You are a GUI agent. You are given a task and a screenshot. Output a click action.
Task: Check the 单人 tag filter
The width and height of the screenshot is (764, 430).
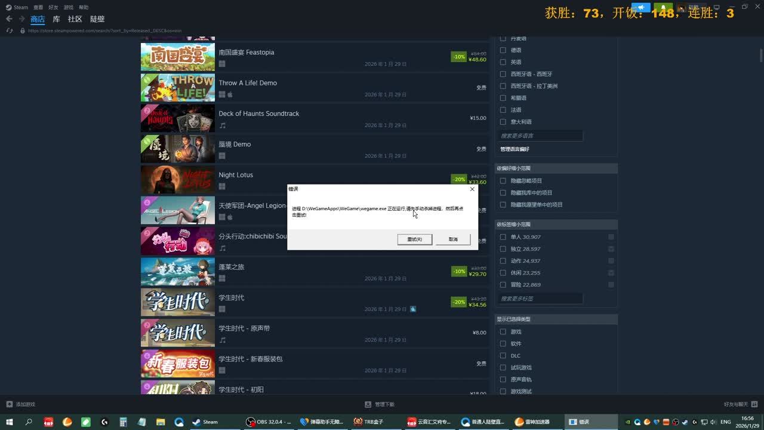pos(503,237)
